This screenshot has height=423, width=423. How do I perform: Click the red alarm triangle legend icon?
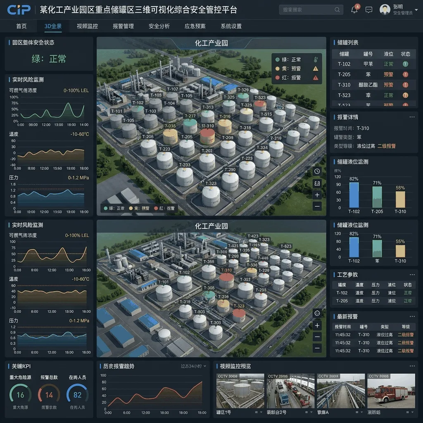click(x=315, y=78)
